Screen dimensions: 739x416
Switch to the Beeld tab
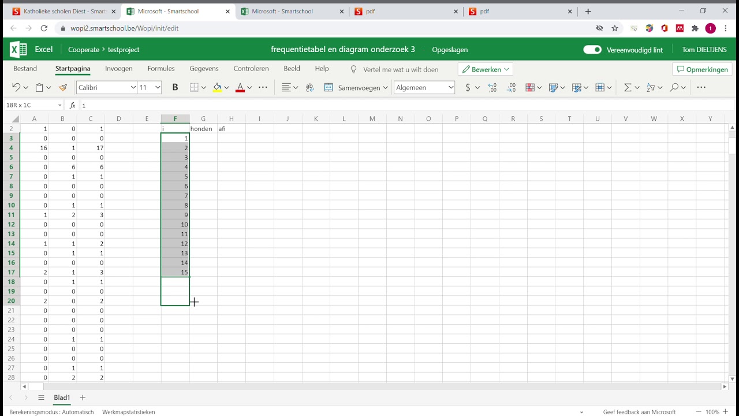click(x=292, y=69)
